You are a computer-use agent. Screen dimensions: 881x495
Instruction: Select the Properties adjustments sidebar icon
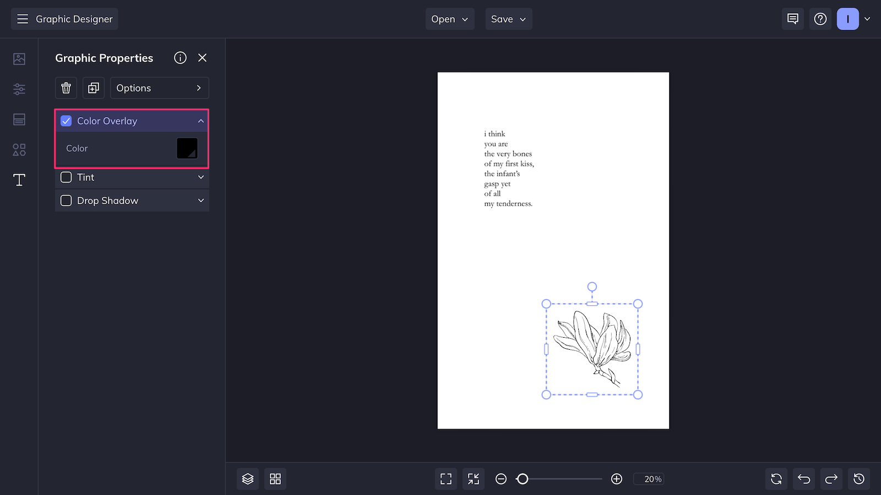(19, 89)
